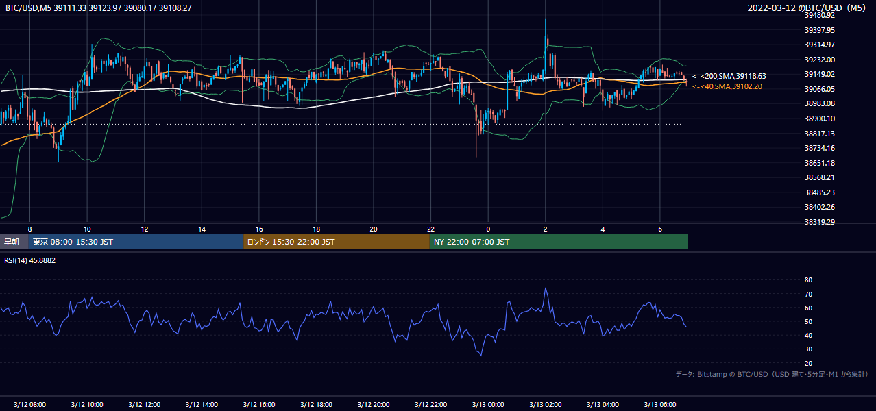Click price axis value 38568.21
Image resolution: width=876 pixels, height=411 pixels.
(x=819, y=177)
